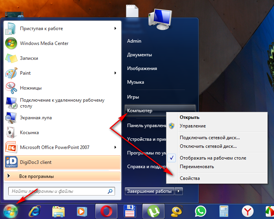The width and height of the screenshot is (274, 219).
Task: Open WhatsApp from the taskbar
Action: pos(201,211)
